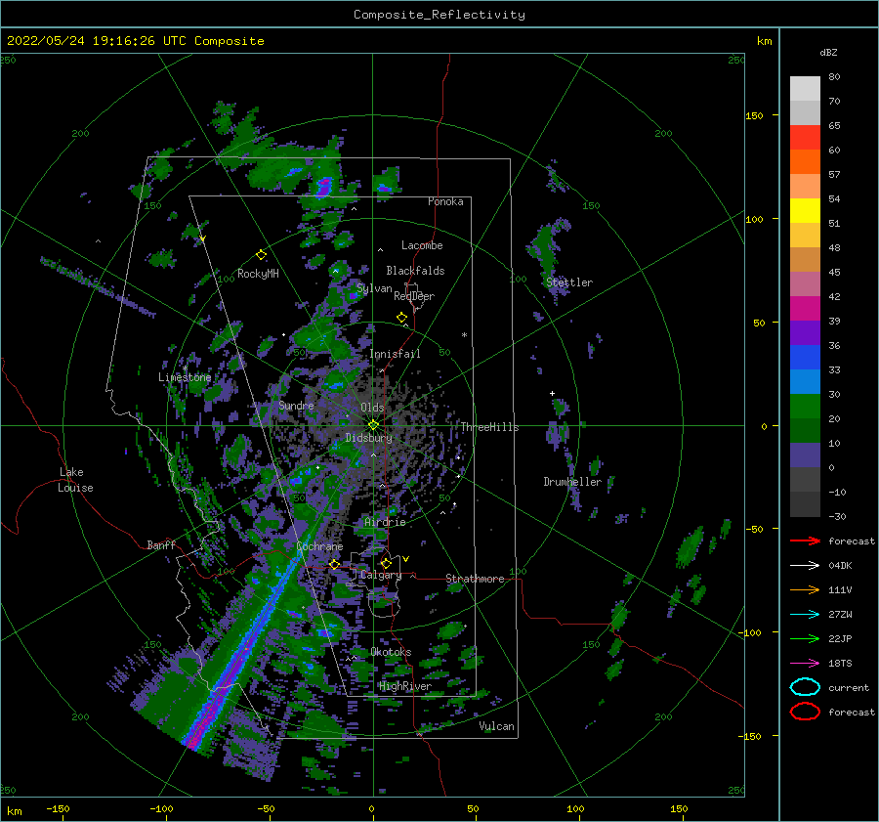Select the magenta 39–42 dBZ swatch

pos(805,309)
